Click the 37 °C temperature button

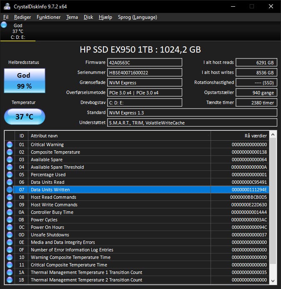click(24, 117)
